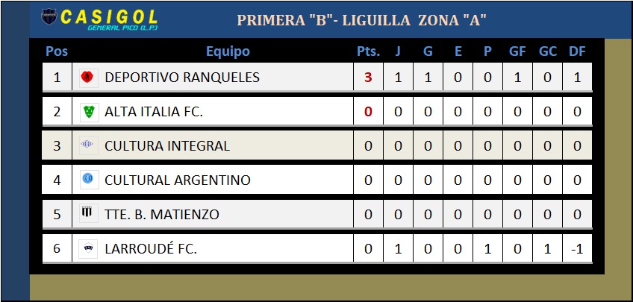The image size is (633, 302).
Task: Click the Casigol shield logo icon
Action: click(49, 17)
